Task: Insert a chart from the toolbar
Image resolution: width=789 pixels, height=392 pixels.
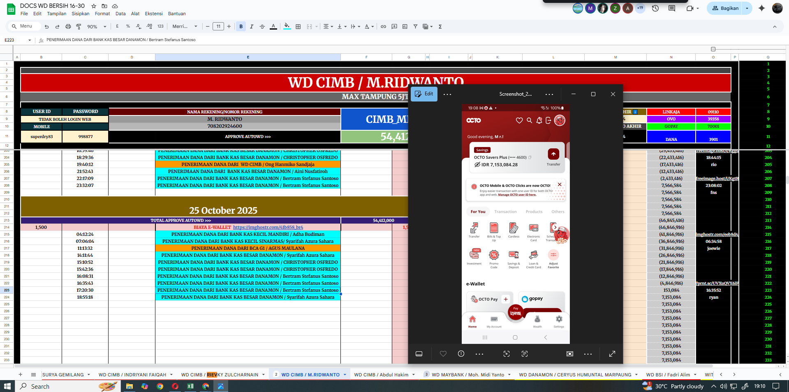Action: (405, 27)
